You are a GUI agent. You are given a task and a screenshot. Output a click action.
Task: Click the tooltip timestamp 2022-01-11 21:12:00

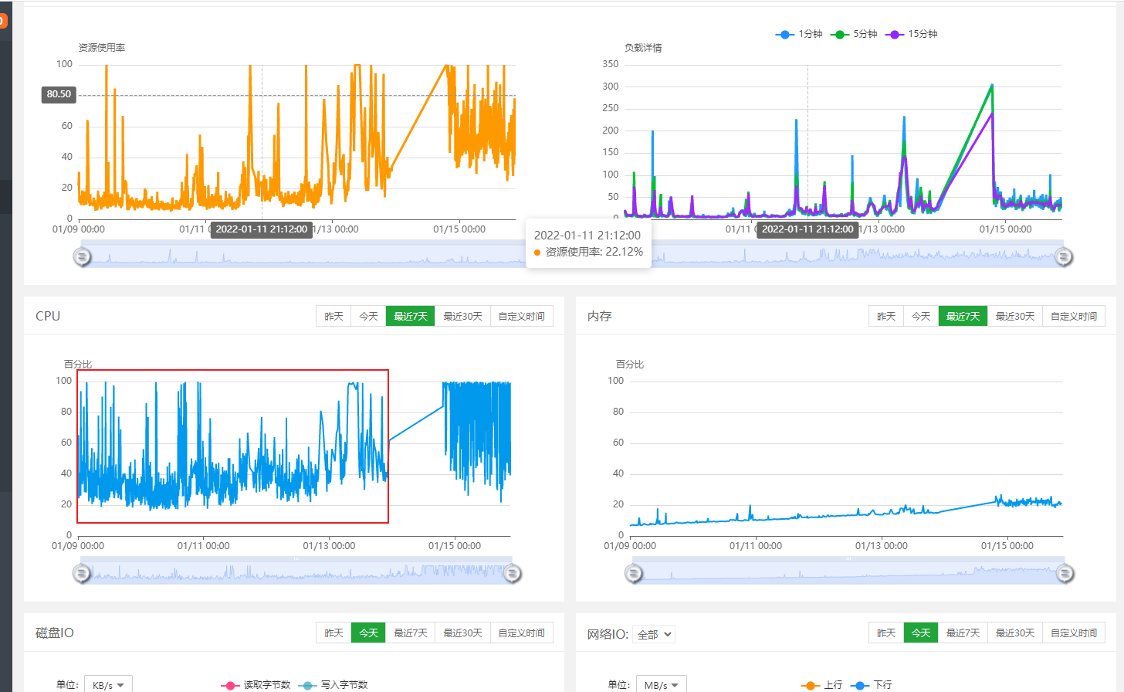pyautogui.click(x=587, y=235)
